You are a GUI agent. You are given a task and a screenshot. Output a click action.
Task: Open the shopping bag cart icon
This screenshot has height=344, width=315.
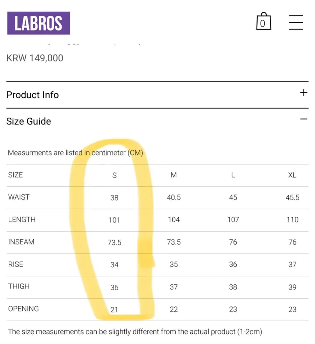(263, 22)
